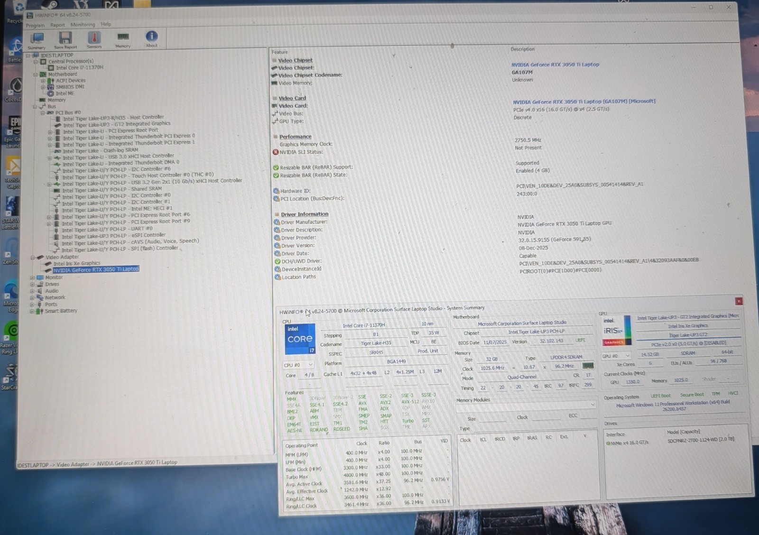Open the Summary toolbar icon

[37, 38]
